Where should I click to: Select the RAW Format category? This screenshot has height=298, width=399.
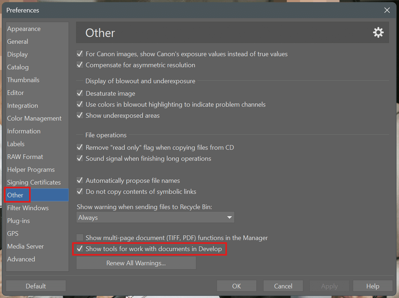(25, 157)
